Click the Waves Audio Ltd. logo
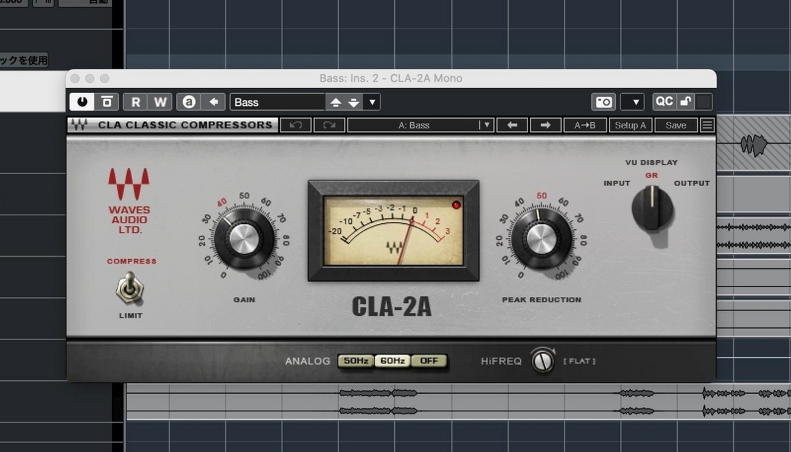Screen dimensions: 791x452 click(129, 201)
